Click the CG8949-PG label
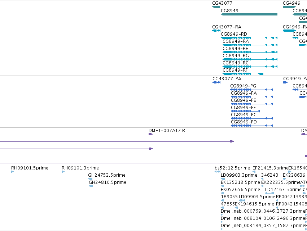Screen dimensions: 307x231 pos(243,86)
